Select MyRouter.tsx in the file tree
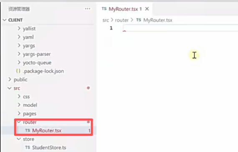 coord(47,131)
